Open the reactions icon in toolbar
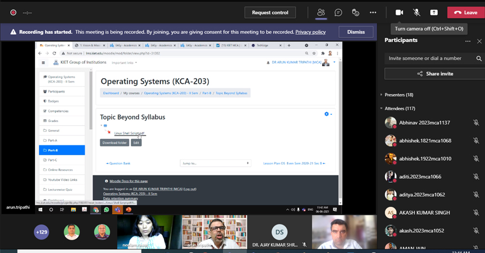 (x=355, y=12)
